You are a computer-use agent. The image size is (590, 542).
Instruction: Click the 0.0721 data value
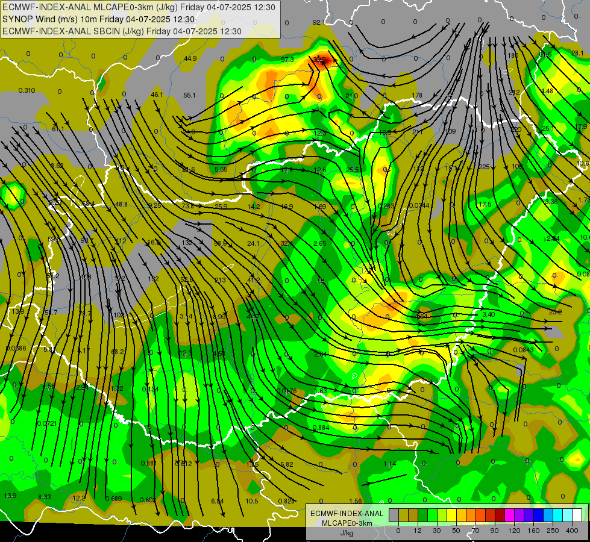(47, 423)
